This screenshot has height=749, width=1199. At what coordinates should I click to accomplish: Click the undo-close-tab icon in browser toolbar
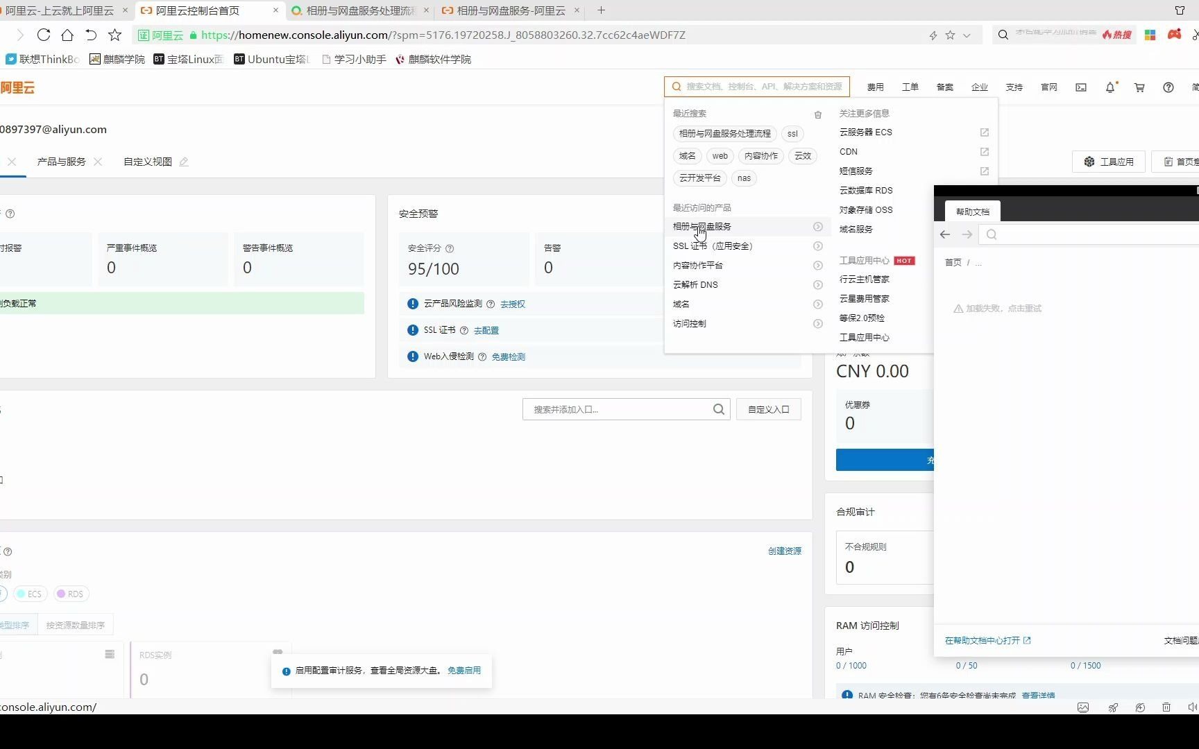pyautogui.click(x=91, y=35)
